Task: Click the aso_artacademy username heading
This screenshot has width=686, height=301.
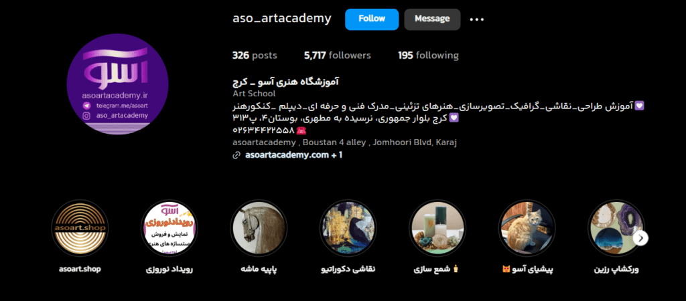Action: tap(282, 19)
